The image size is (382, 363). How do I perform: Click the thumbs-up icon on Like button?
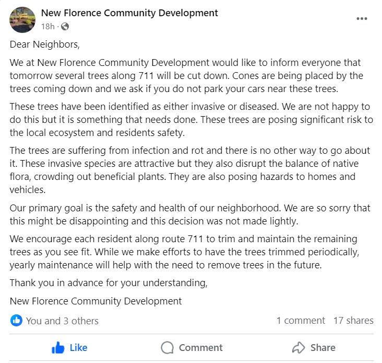58,348
